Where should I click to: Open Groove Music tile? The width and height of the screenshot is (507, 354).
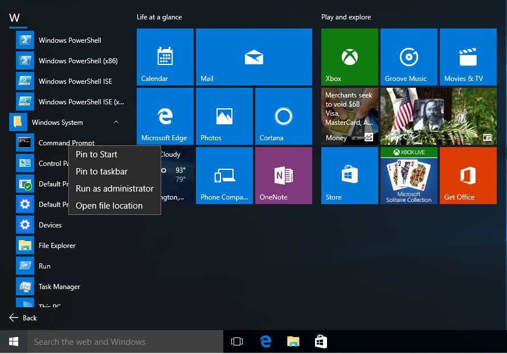tap(408, 57)
